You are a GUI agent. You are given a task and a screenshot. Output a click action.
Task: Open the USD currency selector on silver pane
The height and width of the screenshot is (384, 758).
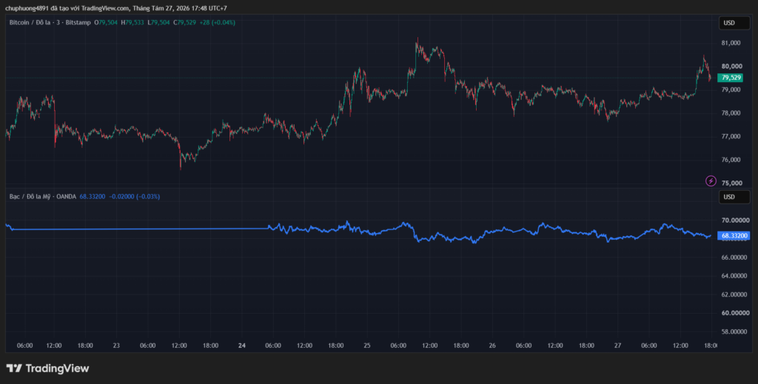click(x=734, y=197)
